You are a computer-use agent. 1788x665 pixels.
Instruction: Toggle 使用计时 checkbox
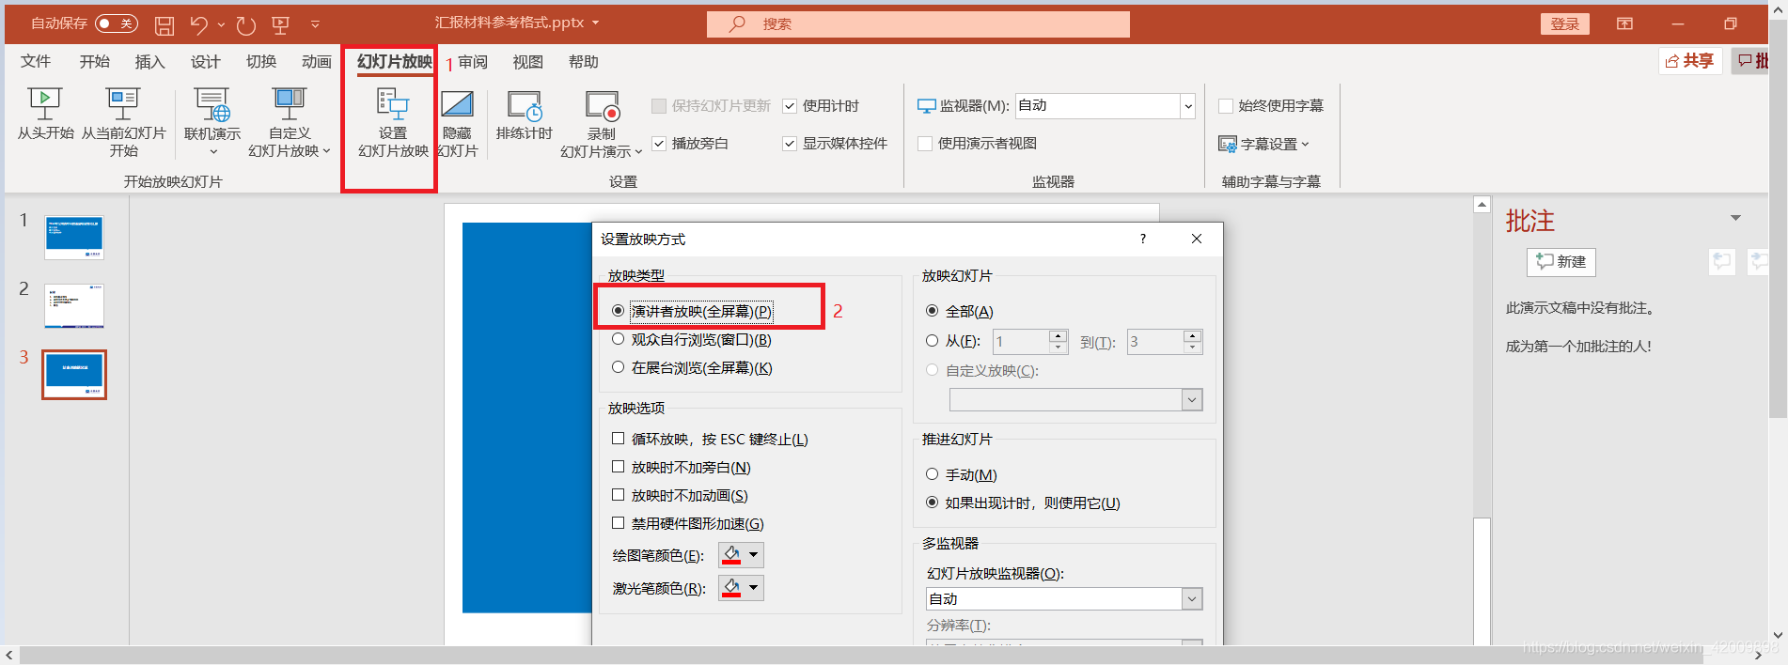[x=790, y=106]
